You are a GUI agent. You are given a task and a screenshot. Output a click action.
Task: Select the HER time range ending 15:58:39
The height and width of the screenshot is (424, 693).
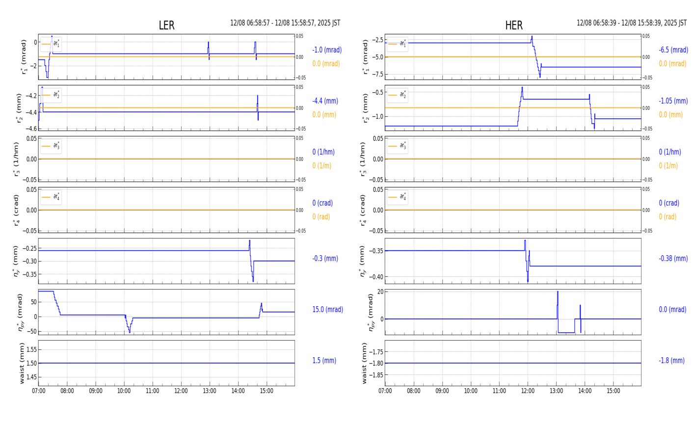(x=632, y=23)
